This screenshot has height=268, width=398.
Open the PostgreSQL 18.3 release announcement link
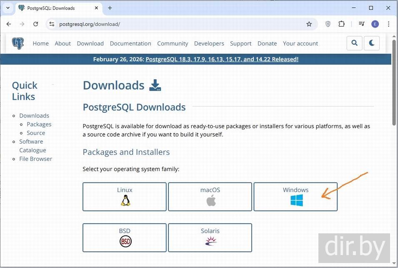tap(222, 59)
